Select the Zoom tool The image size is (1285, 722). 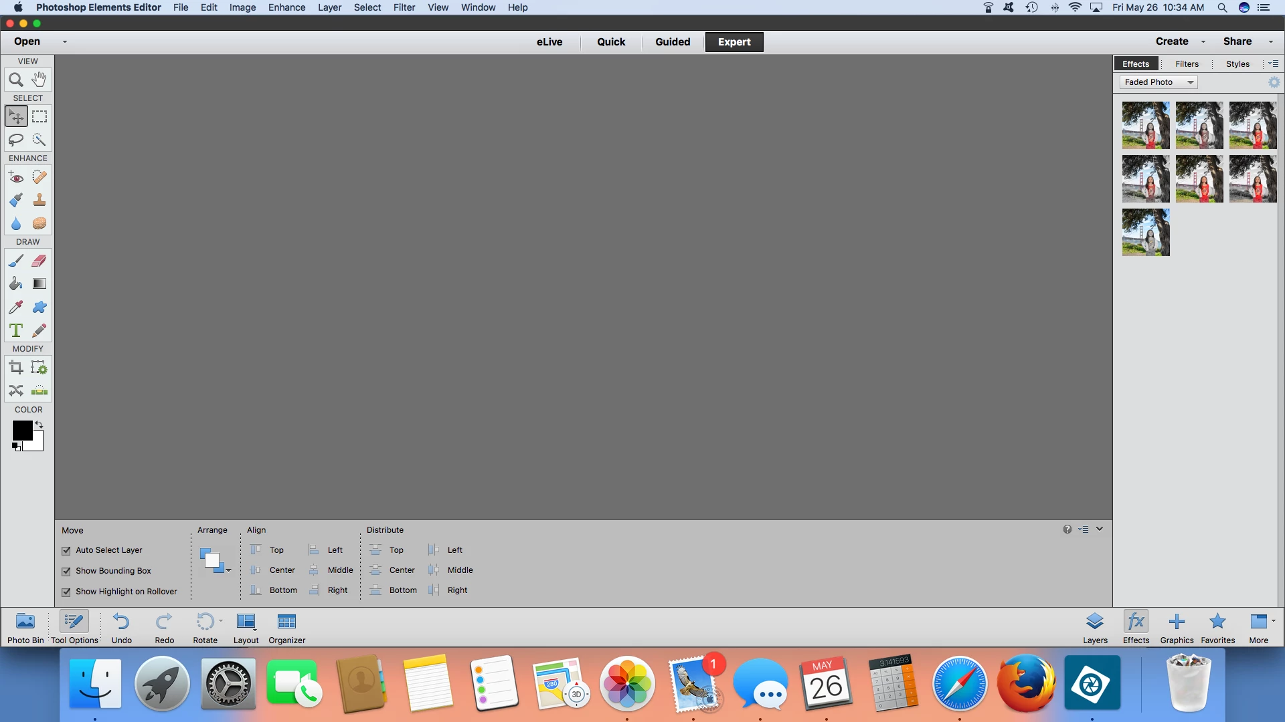(16, 80)
